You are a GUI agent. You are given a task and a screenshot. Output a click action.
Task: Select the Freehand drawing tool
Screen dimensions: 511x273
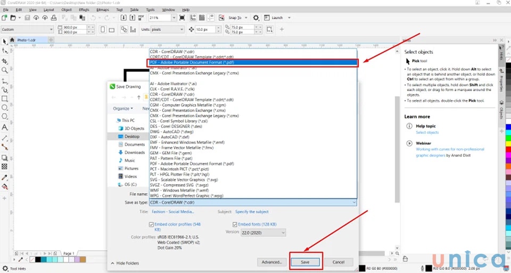(5, 81)
